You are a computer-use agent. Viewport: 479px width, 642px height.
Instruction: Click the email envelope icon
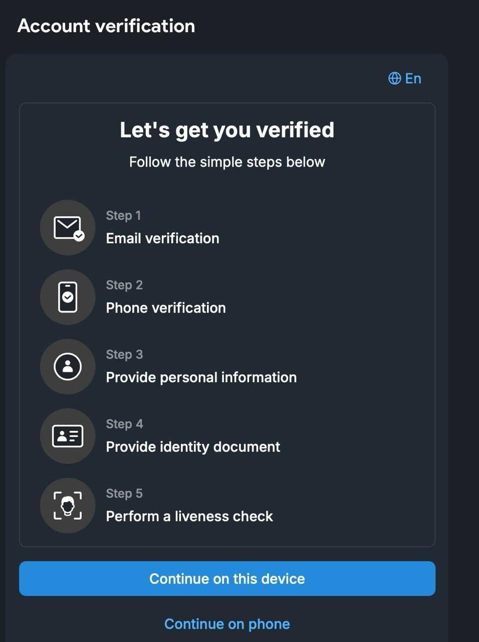click(x=68, y=228)
